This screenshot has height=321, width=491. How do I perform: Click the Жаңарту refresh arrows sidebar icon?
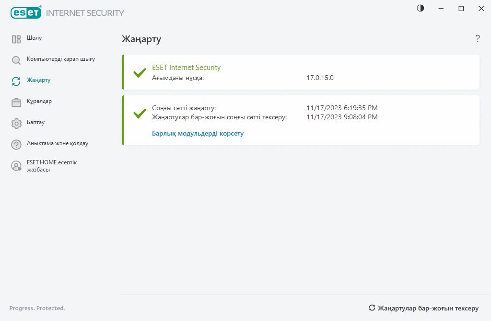click(x=16, y=81)
